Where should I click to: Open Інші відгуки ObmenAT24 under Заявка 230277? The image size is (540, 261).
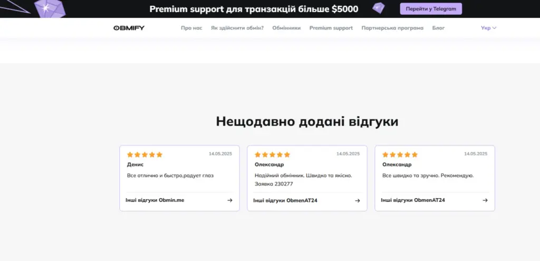coord(285,200)
